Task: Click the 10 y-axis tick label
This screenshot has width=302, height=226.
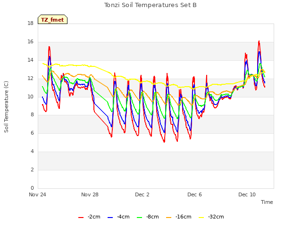Action: pyautogui.click(x=30, y=97)
